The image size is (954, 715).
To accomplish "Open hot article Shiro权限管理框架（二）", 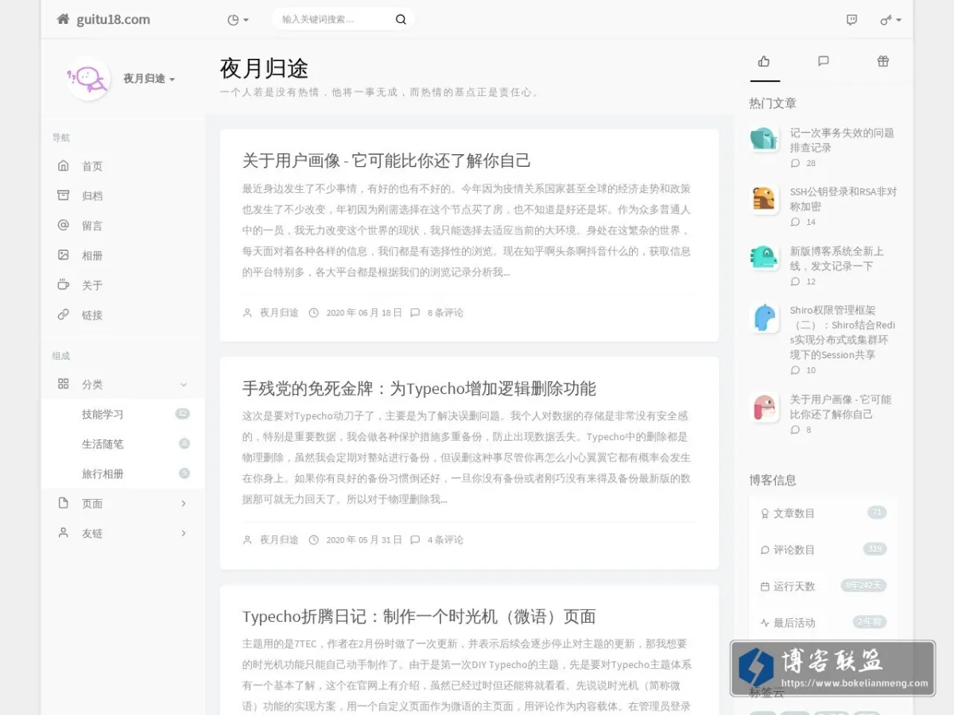I will pos(843,332).
